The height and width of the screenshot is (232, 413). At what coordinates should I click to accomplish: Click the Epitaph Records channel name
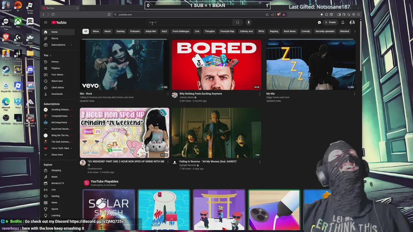[188, 165]
